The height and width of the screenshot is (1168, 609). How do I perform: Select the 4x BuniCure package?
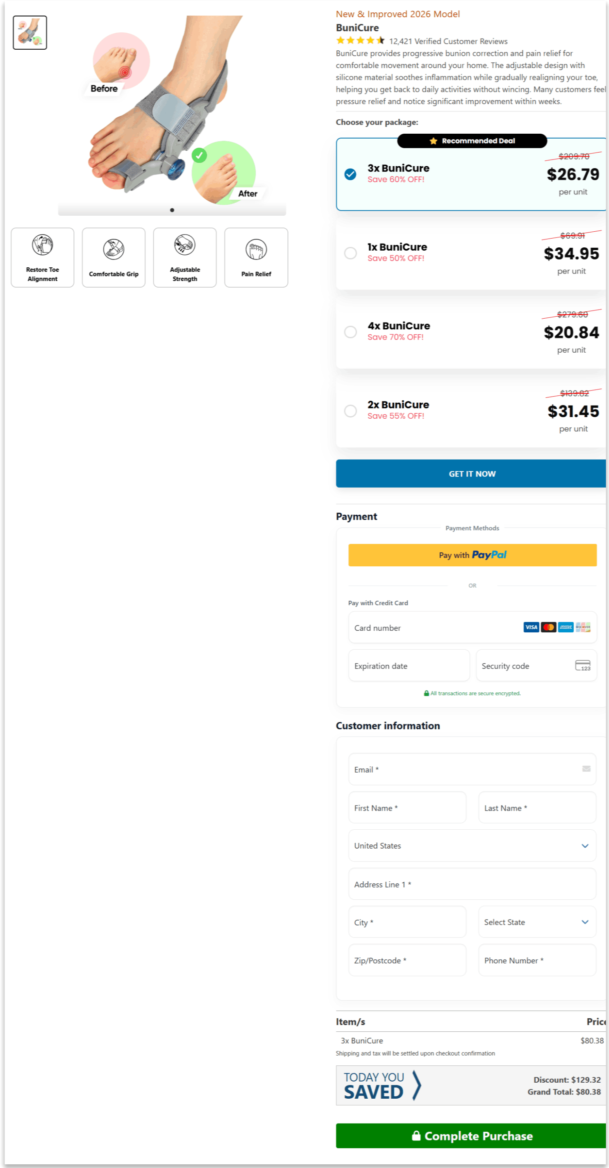point(350,332)
